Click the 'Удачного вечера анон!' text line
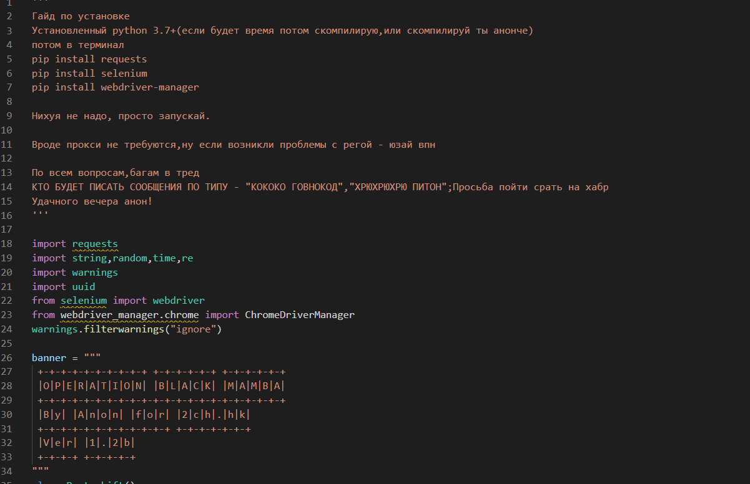Viewport: 750px width, 484px height. (x=92, y=201)
